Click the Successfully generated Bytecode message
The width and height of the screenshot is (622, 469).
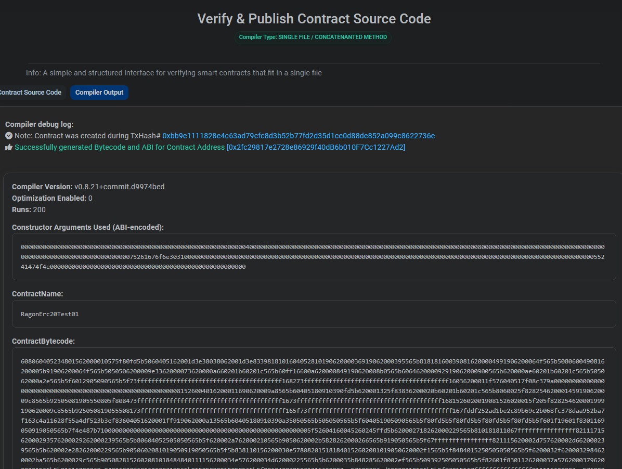(120, 147)
